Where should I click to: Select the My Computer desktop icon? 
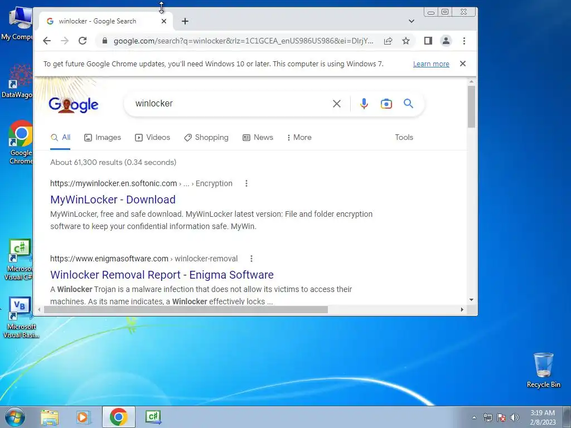pyautogui.click(x=17, y=23)
